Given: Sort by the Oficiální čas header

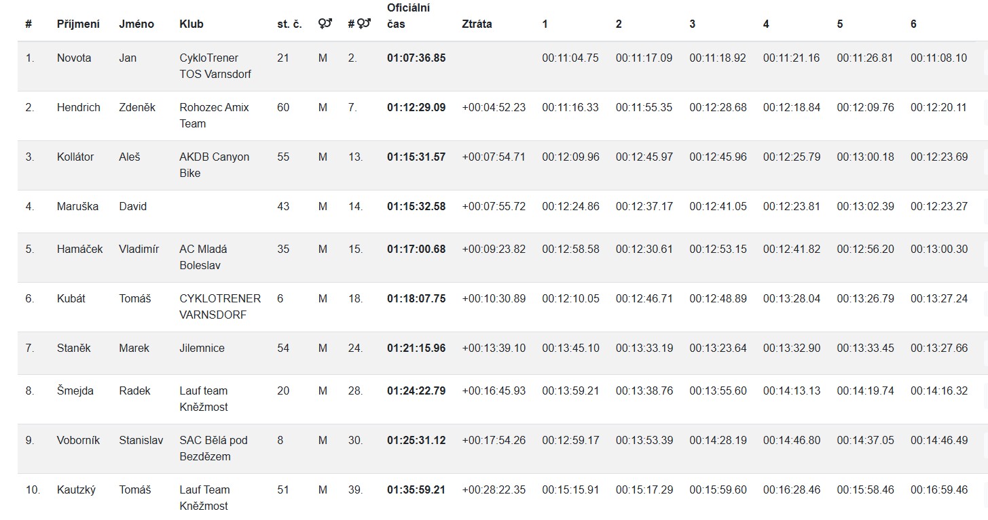Looking at the screenshot, I should click(409, 16).
